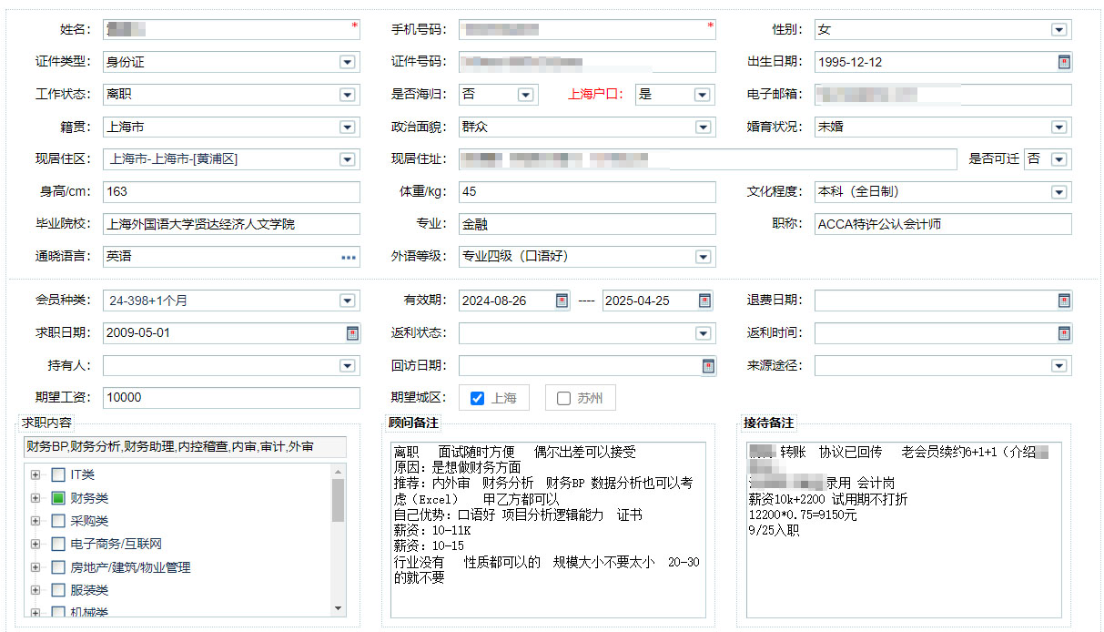This screenshot has height=632, width=1104.
Task: Open the 来源途径 dropdown
Action: (1058, 366)
